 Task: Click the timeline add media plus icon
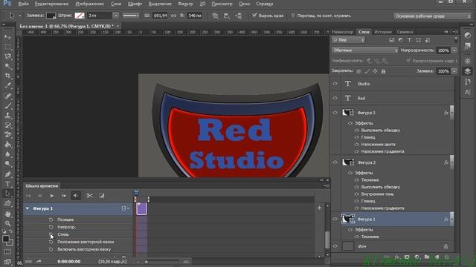tap(319, 208)
